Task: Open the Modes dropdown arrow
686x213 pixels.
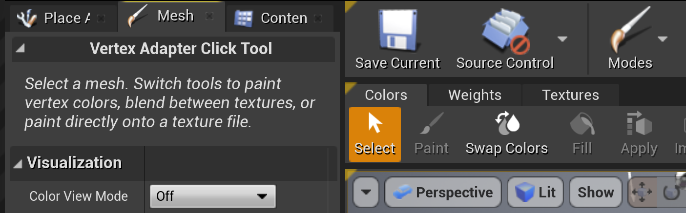Action: click(662, 39)
